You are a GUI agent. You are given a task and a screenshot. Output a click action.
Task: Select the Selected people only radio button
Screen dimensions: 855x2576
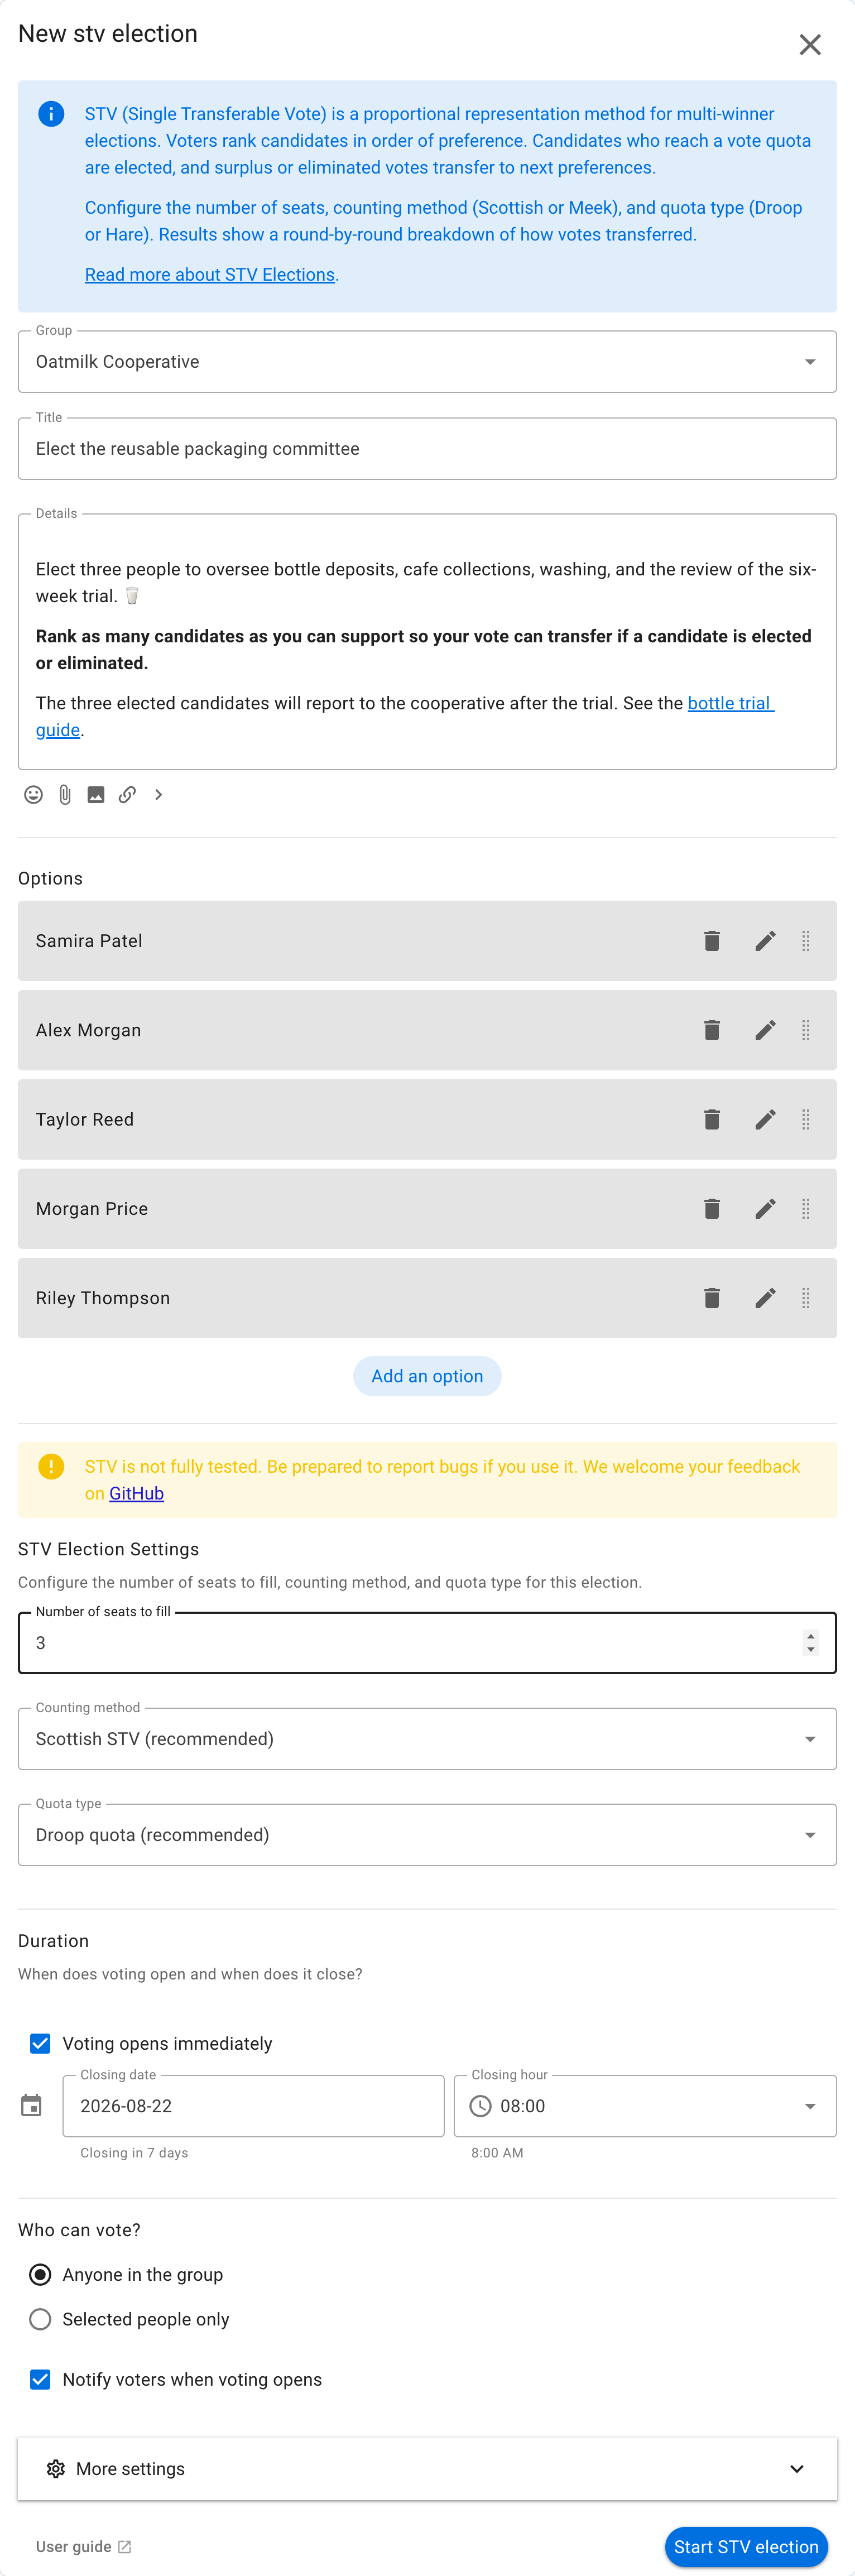point(40,2319)
